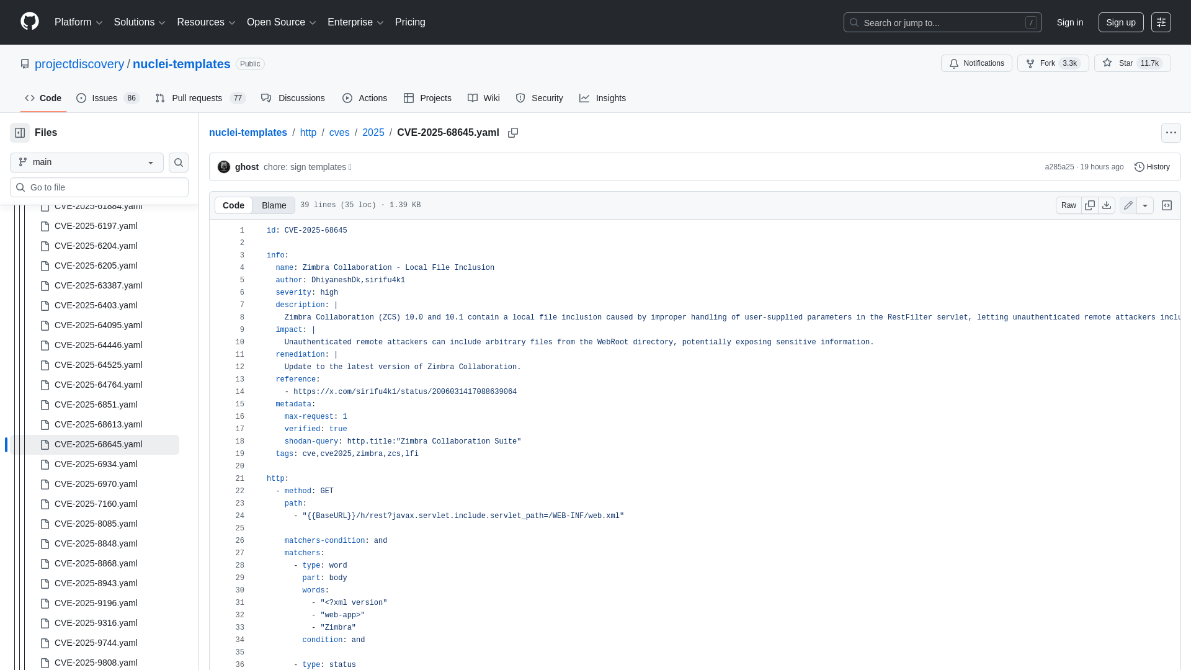Copy raw file contents with the copy icon
Image resolution: width=1191 pixels, height=670 pixels.
tap(1090, 205)
